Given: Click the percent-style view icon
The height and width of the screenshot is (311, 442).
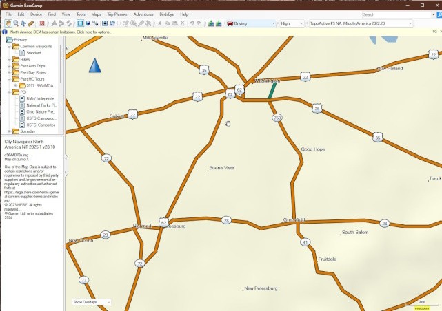Looking at the screenshot, I should 95,23.
